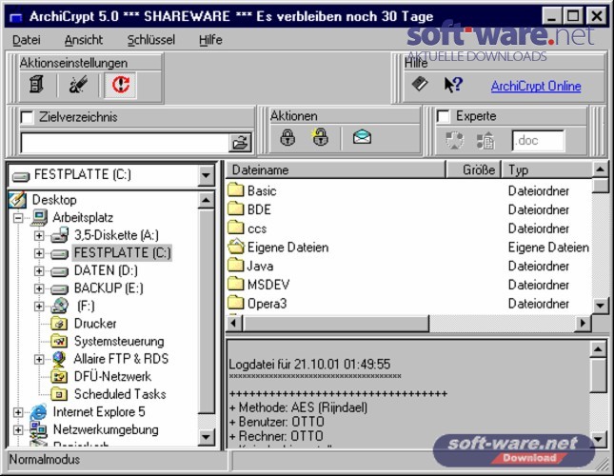Viewport: 614px width, 476px height.
Task: Click the Systemsteuerung icon in tree
Action: (59, 342)
